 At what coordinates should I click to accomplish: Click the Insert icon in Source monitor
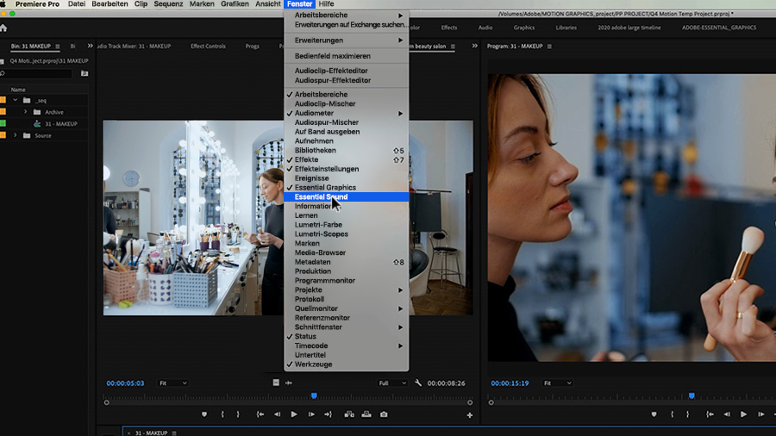tap(349, 414)
